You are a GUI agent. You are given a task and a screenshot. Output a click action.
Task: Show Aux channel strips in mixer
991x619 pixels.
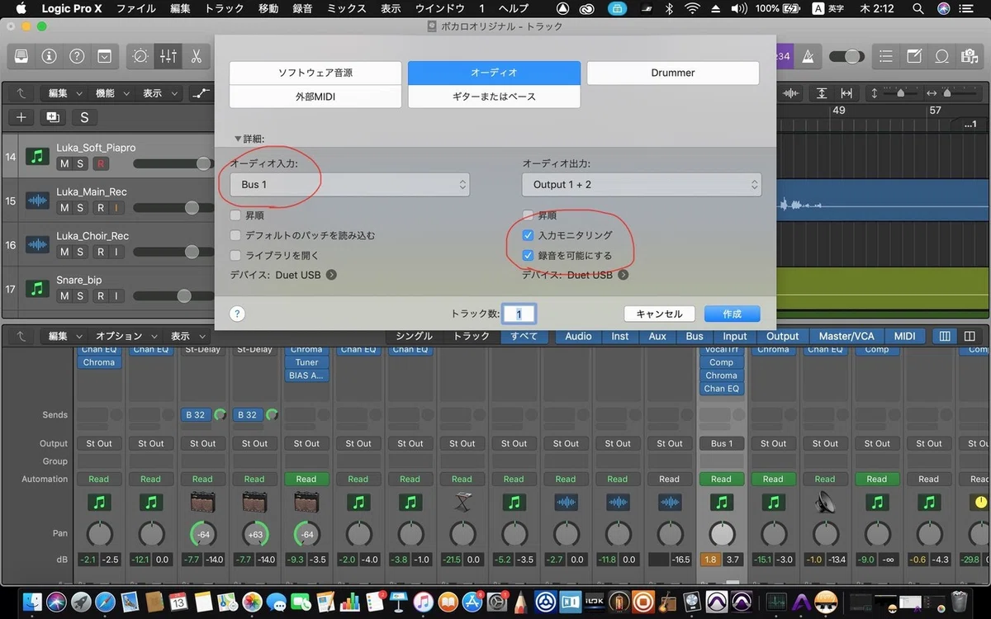click(x=657, y=336)
